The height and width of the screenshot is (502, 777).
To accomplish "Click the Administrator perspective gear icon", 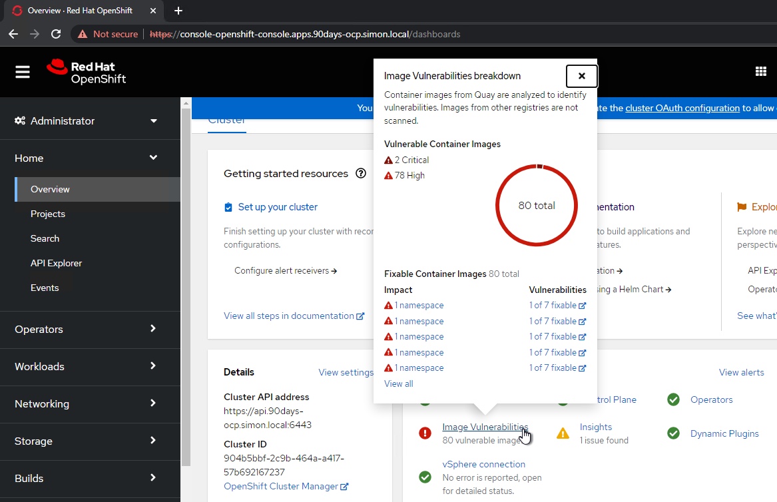I will 20,121.
